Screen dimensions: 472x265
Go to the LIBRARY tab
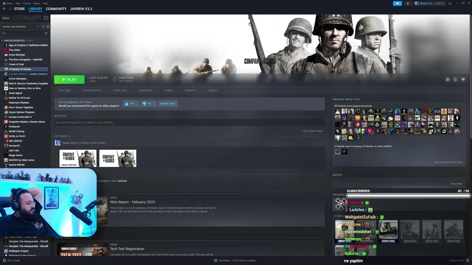[35, 9]
